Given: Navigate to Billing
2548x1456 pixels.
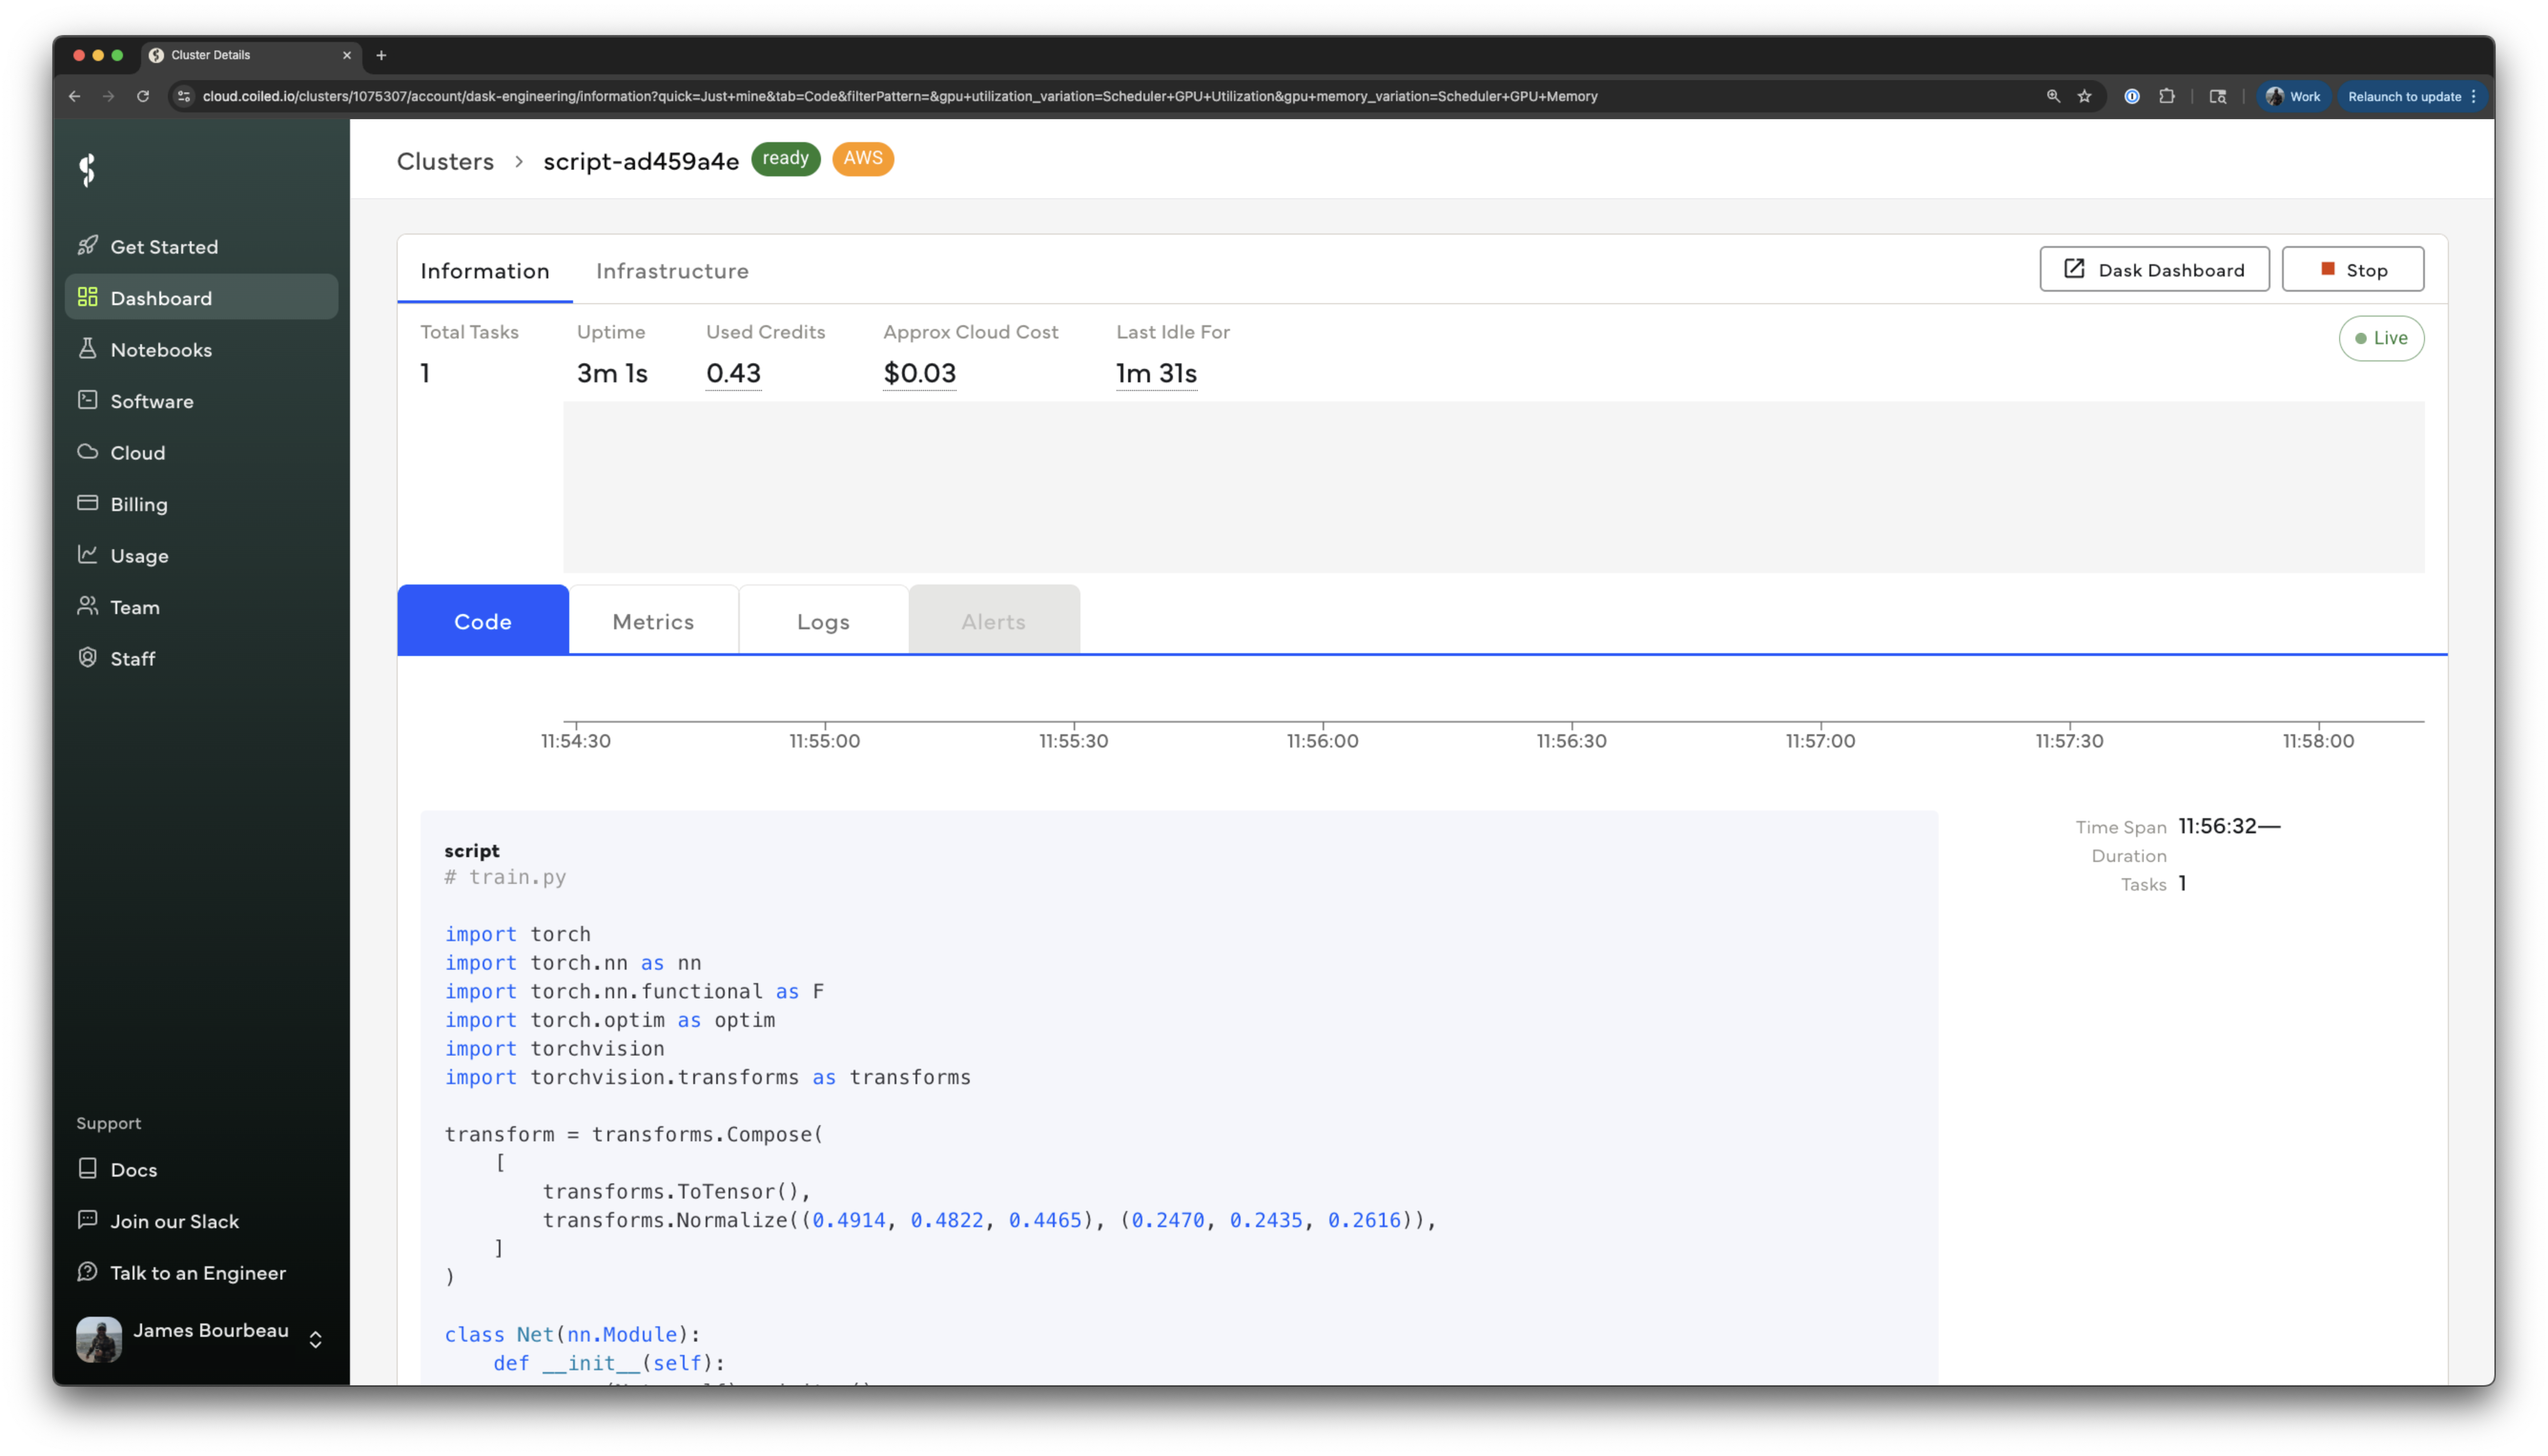Looking at the screenshot, I should point(201,503).
